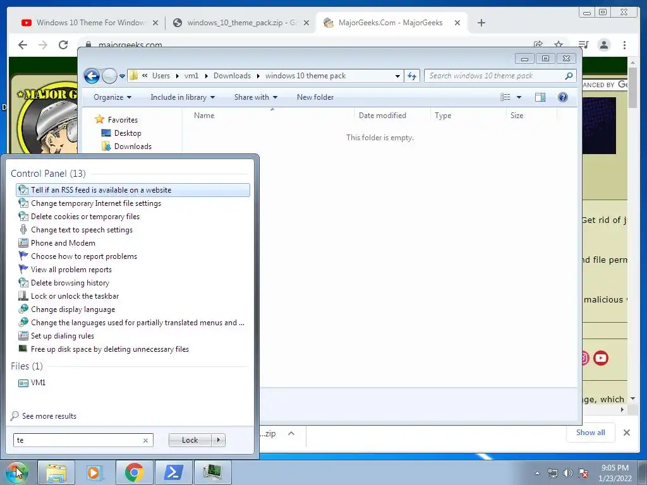The image size is (647, 485).
Task: Open the downloaded .zip item options chevron
Action: 291,433
